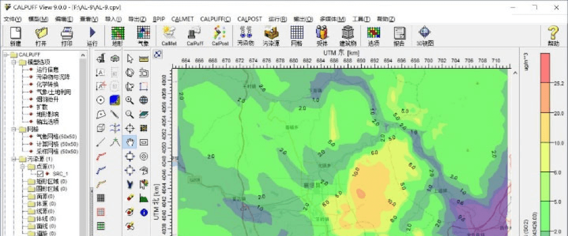Click the 帮助 help button
This screenshot has height=236, width=568.
click(x=553, y=36)
